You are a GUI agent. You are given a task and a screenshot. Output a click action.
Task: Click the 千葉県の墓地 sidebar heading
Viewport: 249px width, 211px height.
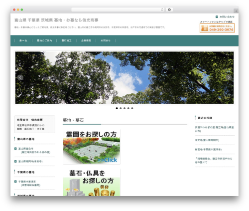[x=26, y=172]
